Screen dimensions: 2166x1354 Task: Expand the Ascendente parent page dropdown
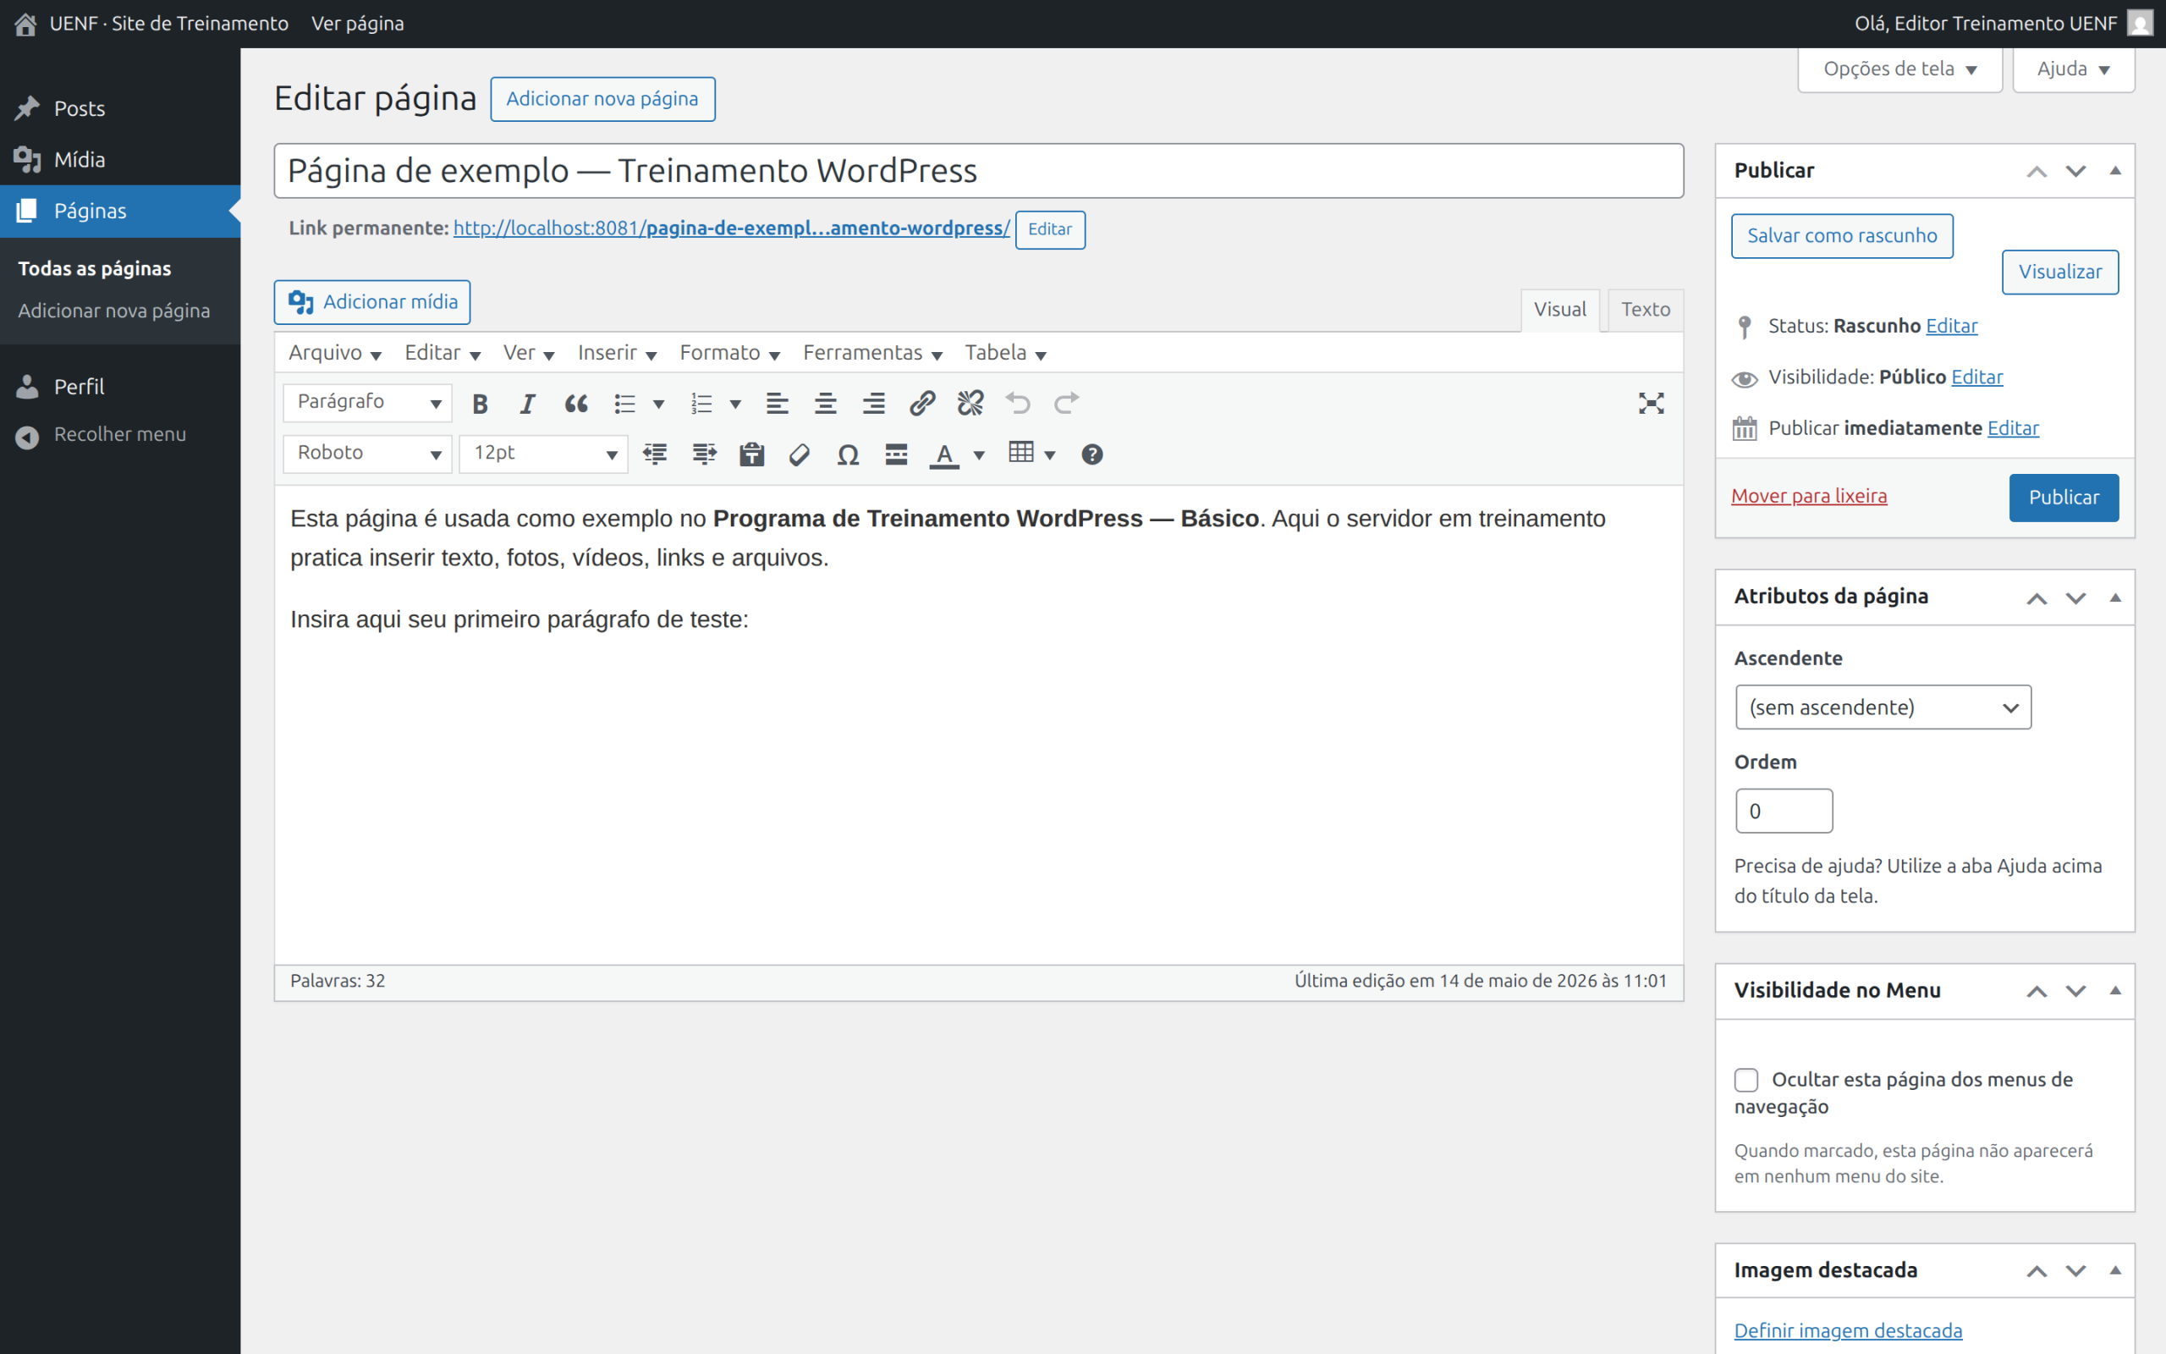tap(1883, 707)
